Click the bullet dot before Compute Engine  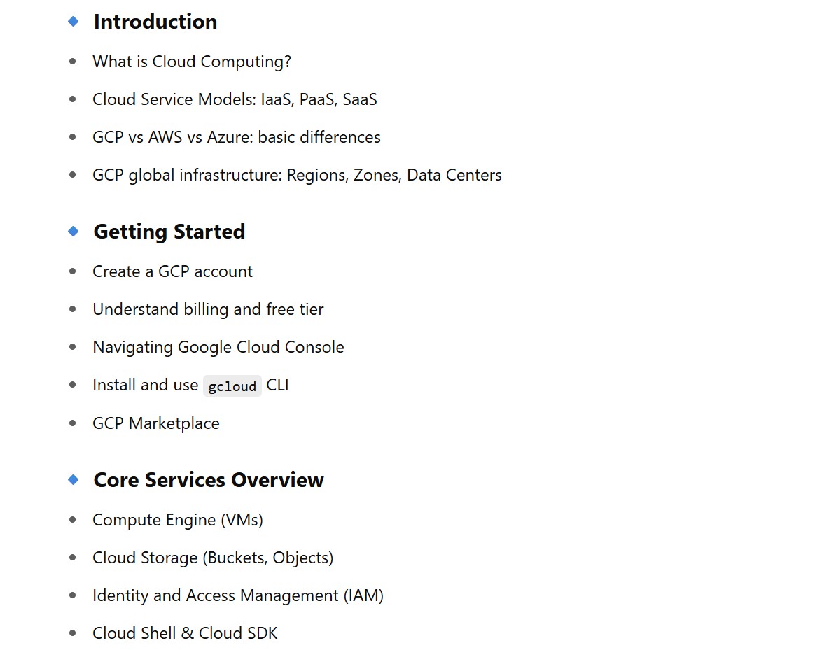pos(73,520)
